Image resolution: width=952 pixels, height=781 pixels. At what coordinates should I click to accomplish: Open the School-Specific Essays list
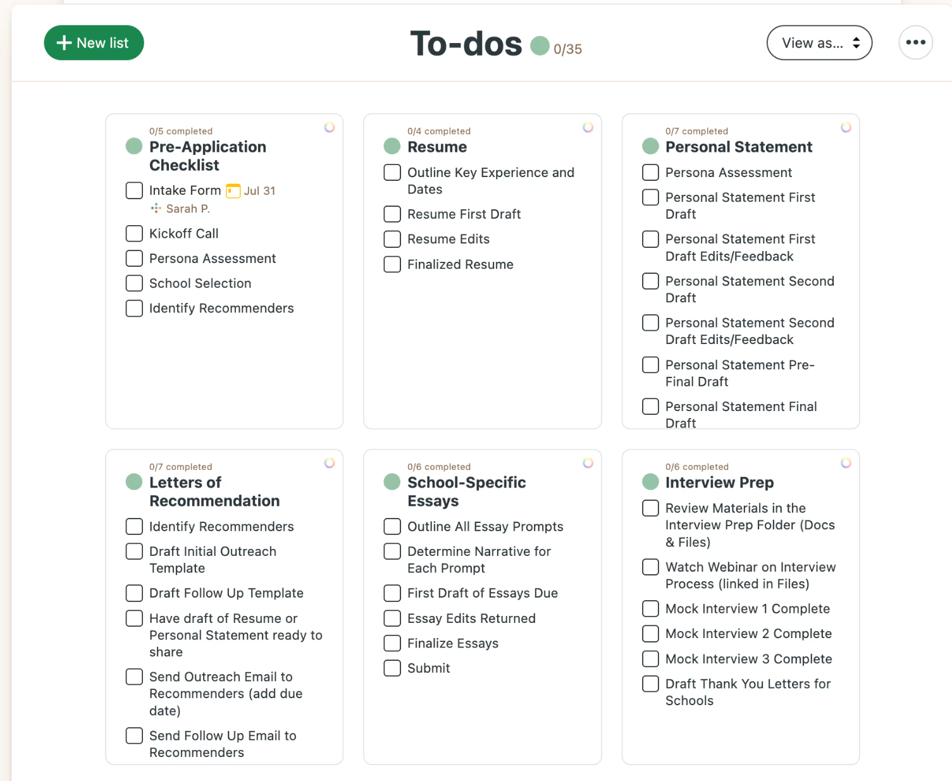pos(466,491)
